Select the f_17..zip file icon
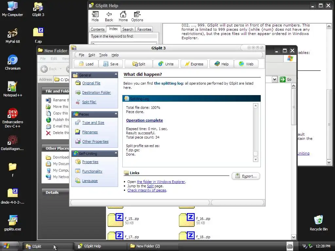 [x=115, y=236]
